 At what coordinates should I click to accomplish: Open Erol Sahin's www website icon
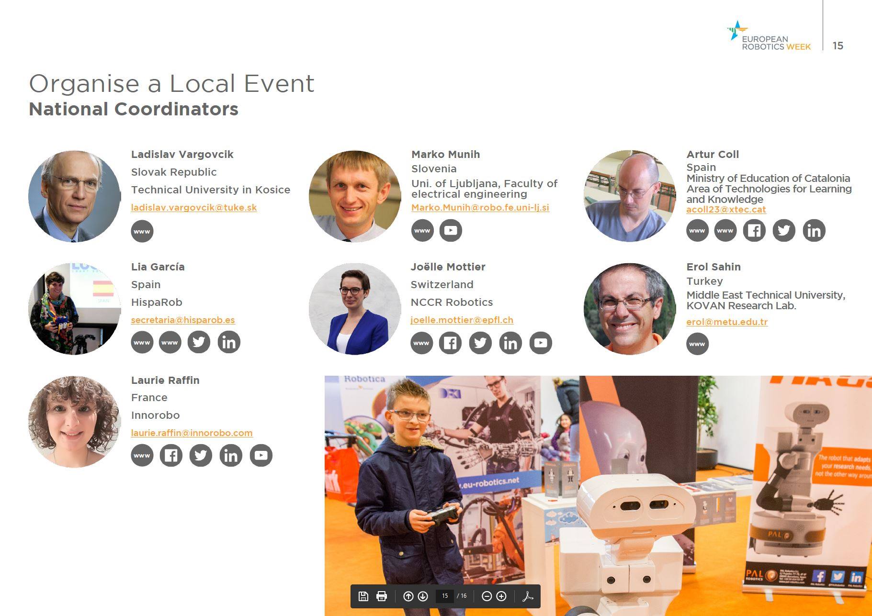click(x=697, y=344)
